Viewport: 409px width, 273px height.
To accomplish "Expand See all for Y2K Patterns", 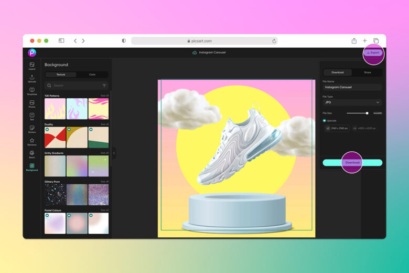I will (x=104, y=96).
